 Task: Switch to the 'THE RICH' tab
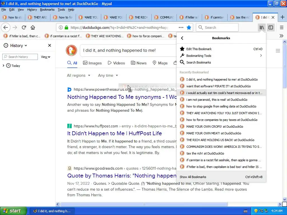139,17
